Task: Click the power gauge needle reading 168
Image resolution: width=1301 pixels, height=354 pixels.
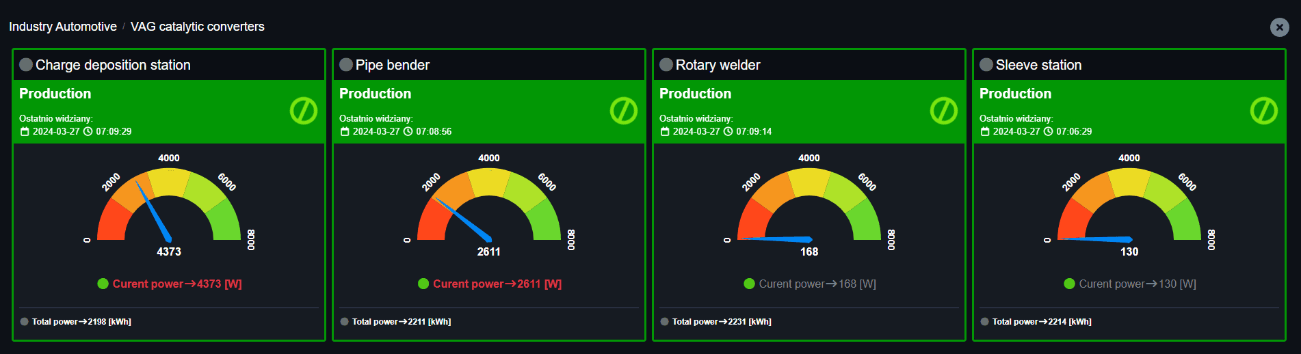Action: [x=776, y=239]
